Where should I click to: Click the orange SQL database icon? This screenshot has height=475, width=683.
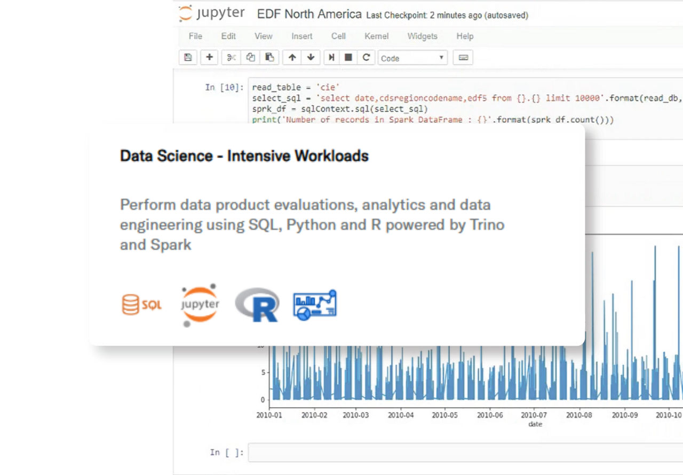point(141,305)
